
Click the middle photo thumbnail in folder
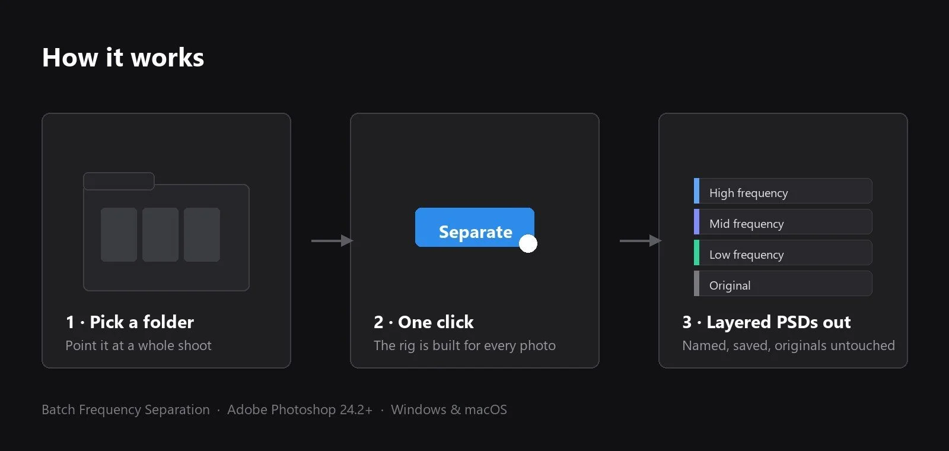160,234
